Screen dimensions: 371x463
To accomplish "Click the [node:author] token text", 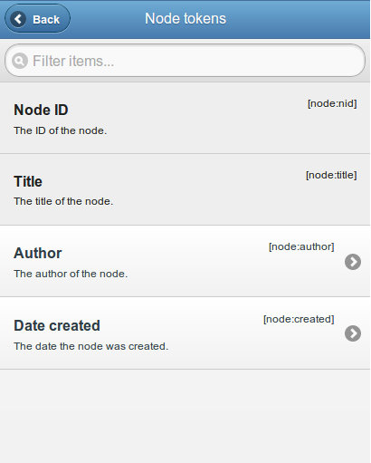I will (x=301, y=246).
